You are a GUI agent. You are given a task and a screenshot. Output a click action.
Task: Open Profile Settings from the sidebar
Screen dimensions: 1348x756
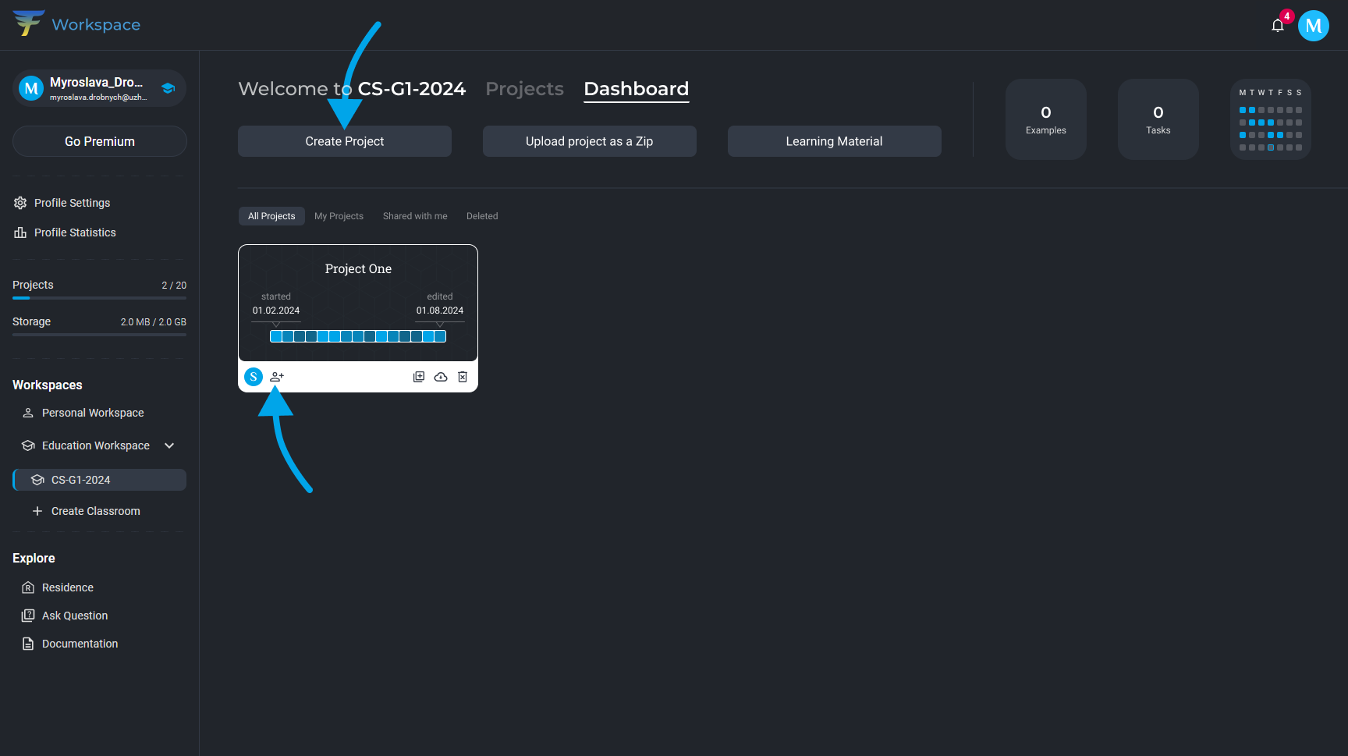[x=72, y=203]
